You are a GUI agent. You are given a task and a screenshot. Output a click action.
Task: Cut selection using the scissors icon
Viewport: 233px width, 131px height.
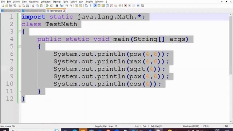pyautogui.click(x=33, y=5)
